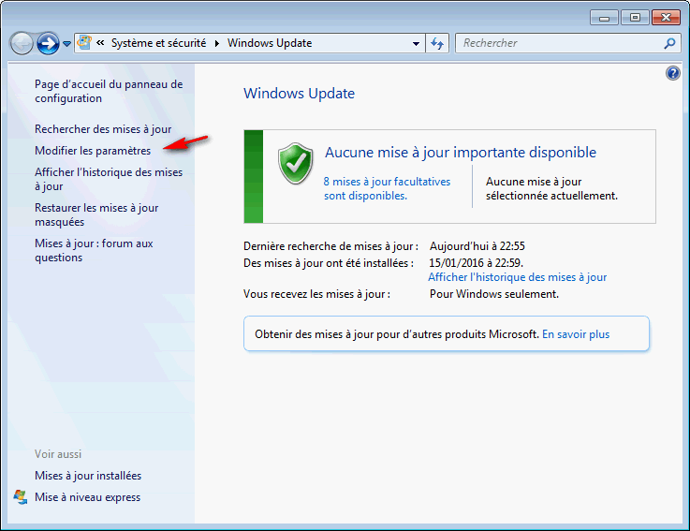The height and width of the screenshot is (531, 690).
Task: Click 'Mise à niveau express' link
Action: 88,497
